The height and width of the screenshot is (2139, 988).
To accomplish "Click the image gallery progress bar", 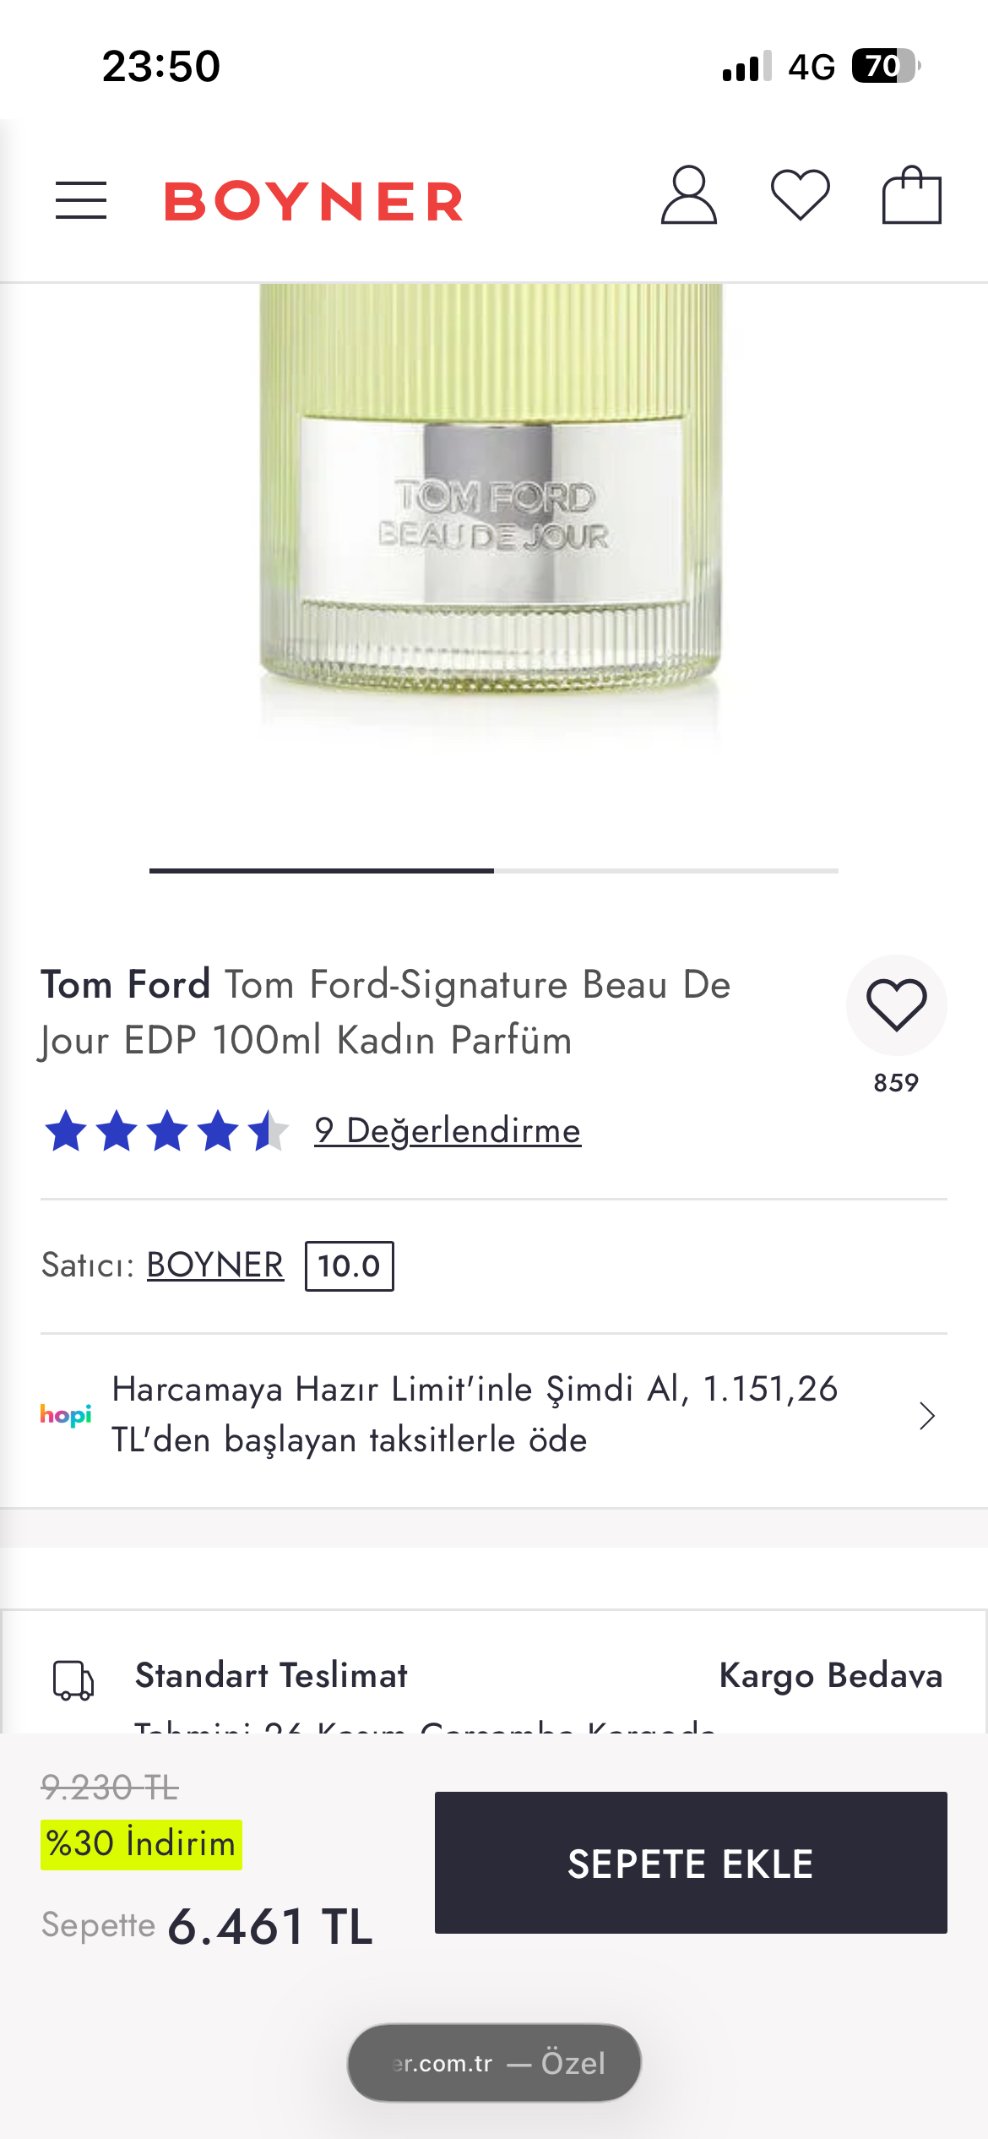I will 494,870.
